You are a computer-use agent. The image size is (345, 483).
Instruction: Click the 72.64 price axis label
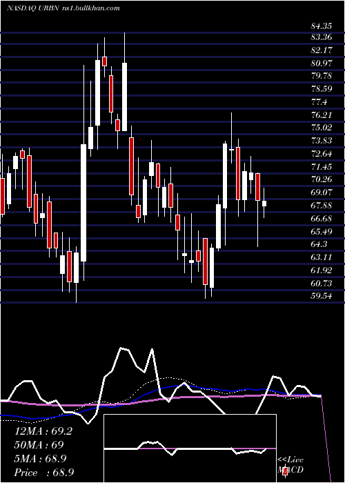coord(322,154)
